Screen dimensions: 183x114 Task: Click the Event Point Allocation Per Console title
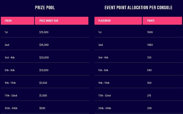click(x=138, y=8)
